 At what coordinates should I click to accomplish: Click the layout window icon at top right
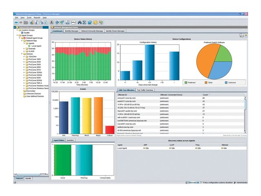[241, 36]
